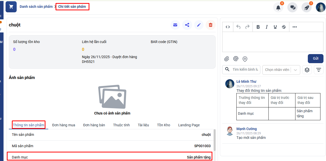Click the rocket icon in header
Image resolution: width=326 pixels, height=161 pixels.
pos(307,8)
